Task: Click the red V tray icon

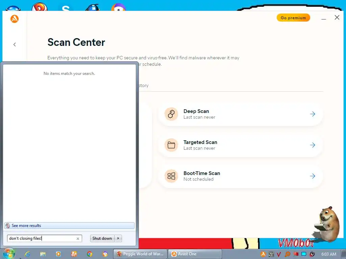Action: tap(279, 254)
